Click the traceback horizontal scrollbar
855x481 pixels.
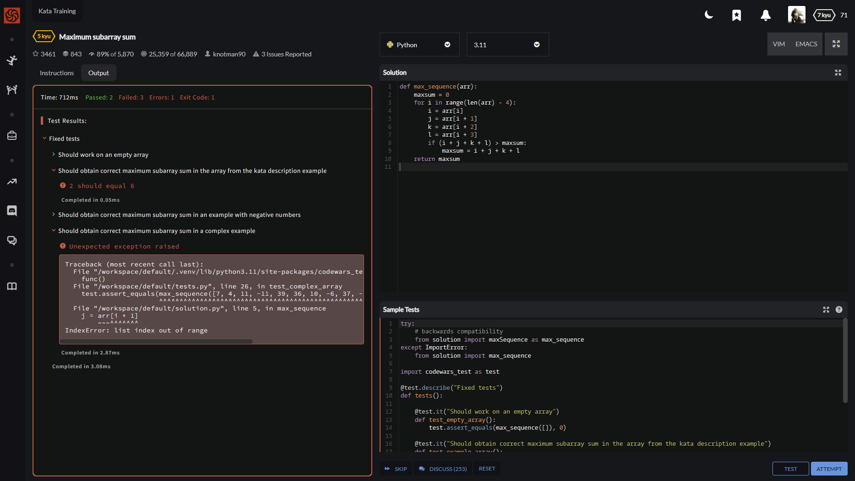[156, 341]
